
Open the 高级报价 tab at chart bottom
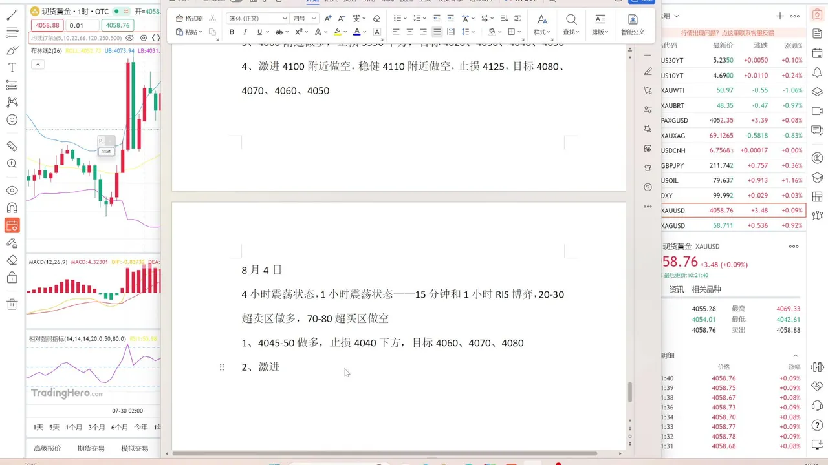[47, 448]
